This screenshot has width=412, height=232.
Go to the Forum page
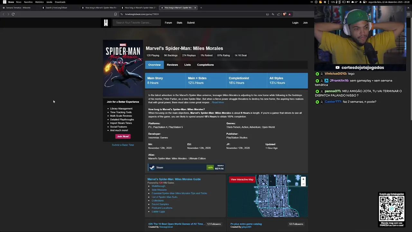click(168, 23)
